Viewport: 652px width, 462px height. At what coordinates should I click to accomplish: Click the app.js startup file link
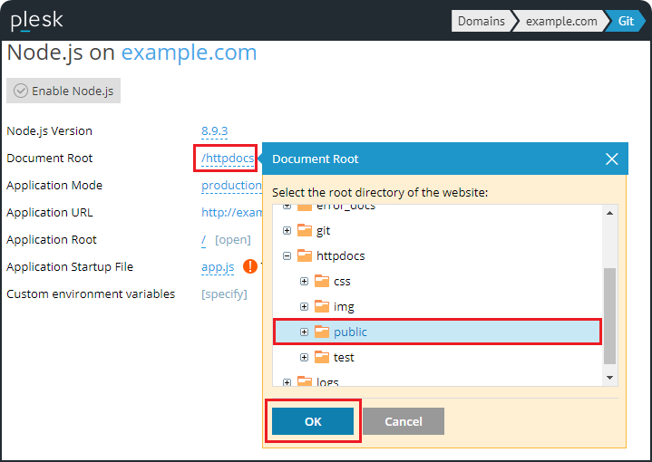[x=218, y=266]
